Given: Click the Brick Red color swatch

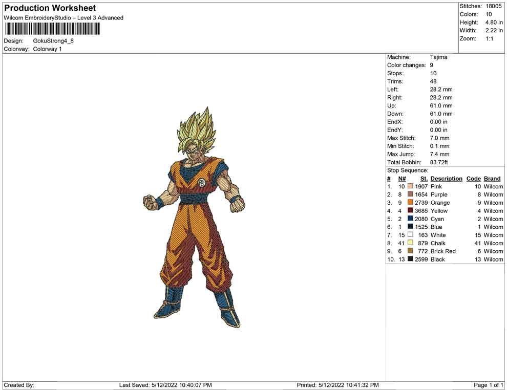Looking at the screenshot, I should [410, 251].
